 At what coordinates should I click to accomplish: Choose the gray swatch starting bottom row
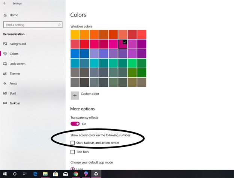click(75, 82)
